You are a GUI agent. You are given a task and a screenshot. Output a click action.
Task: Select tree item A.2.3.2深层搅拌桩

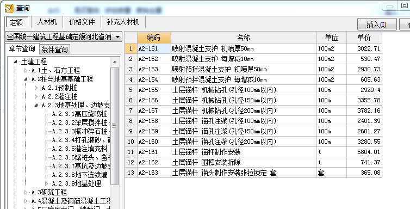(x=79, y=122)
